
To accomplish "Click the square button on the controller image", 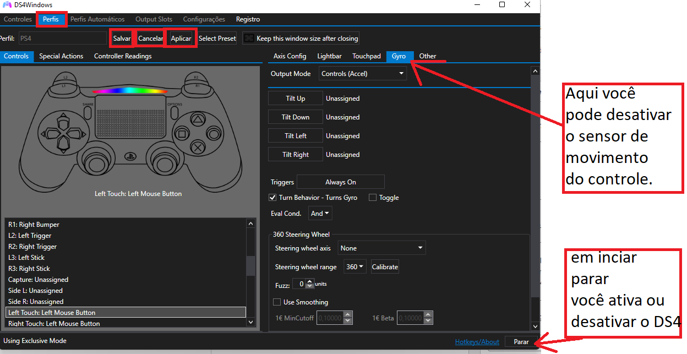I will point(183,133).
